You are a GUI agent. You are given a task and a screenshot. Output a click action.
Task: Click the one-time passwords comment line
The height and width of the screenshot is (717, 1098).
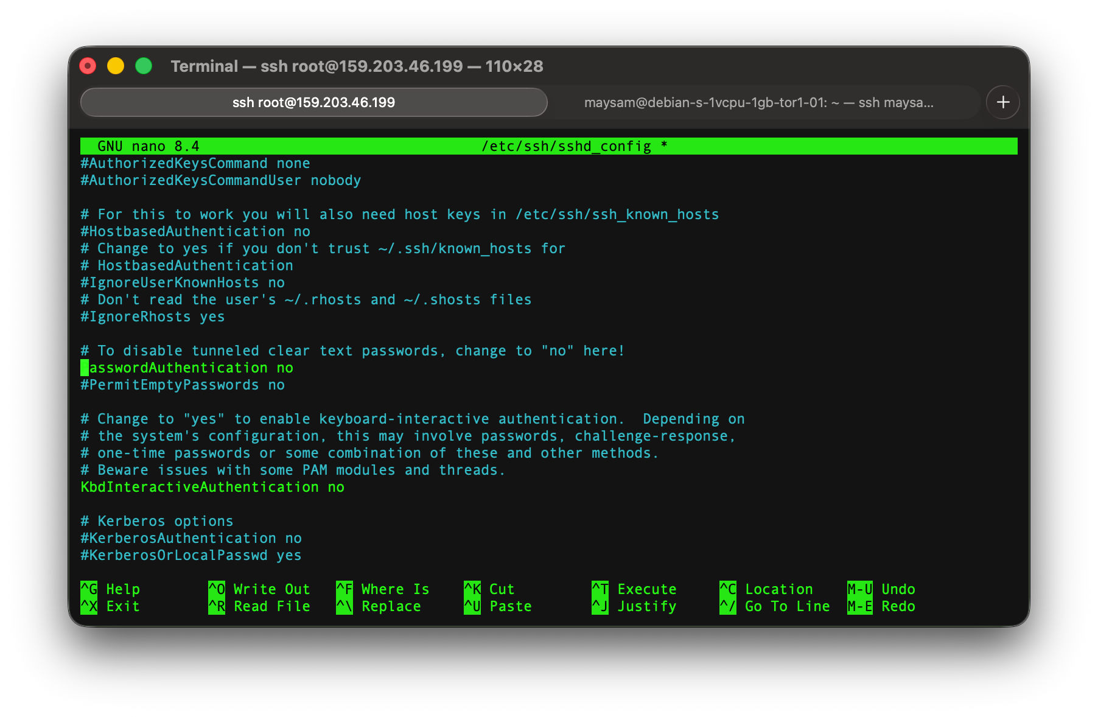[370, 453]
